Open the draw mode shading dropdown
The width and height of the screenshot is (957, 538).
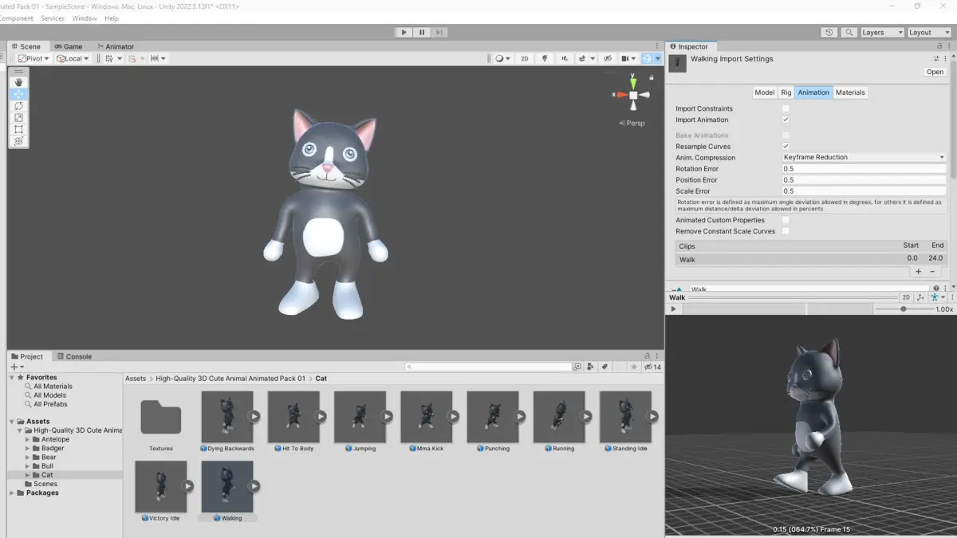tap(502, 58)
